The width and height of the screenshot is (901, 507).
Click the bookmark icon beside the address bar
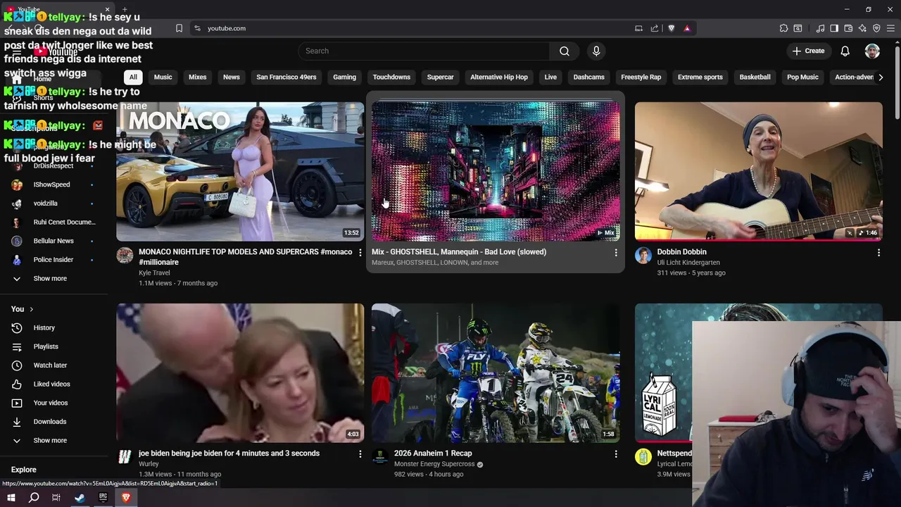tap(179, 28)
